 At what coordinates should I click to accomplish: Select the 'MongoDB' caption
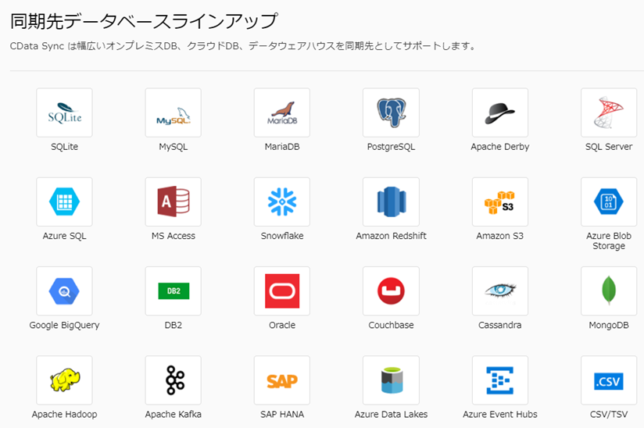tap(609, 325)
